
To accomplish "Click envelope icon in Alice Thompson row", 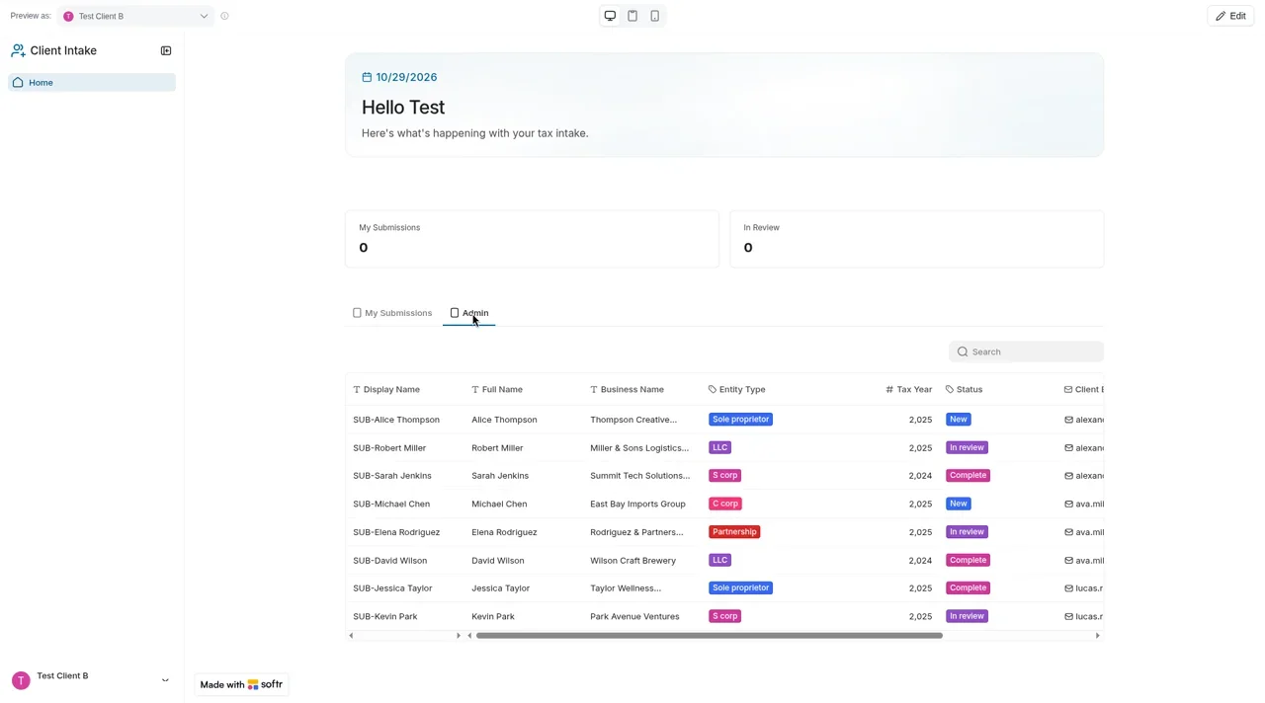I will [x=1068, y=420].
